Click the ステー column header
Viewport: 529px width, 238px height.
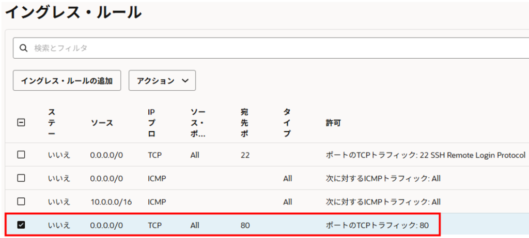click(x=53, y=123)
